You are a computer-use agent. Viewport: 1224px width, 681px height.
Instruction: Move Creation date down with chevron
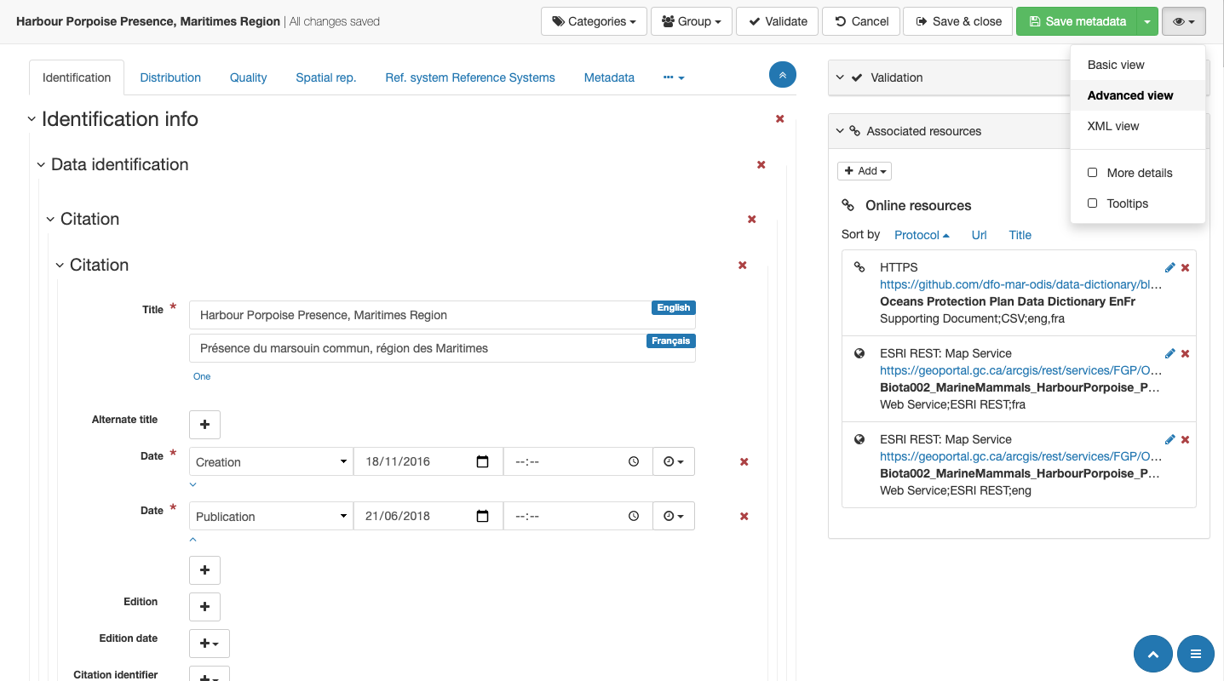pyautogui.click(x=193, y=485)
